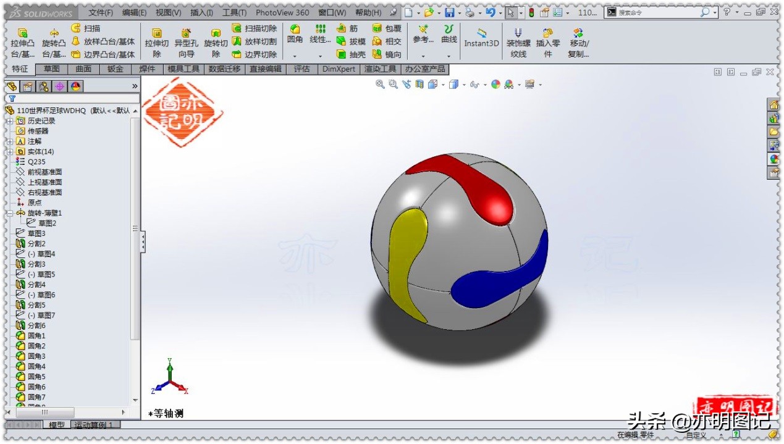Click the Instant3D toolbar icon

[x=481, y=41]
